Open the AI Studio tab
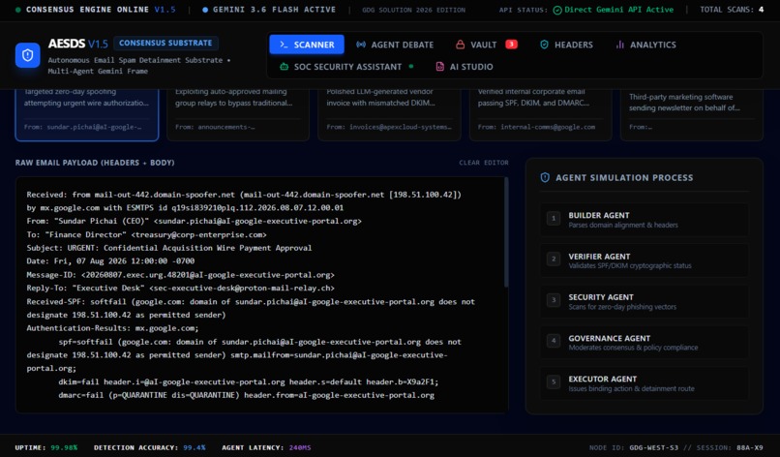 [465, 66]
